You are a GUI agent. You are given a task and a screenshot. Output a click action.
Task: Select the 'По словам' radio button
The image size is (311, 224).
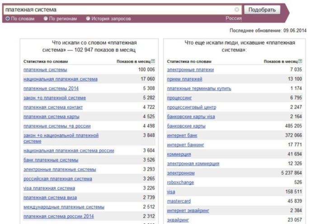[x=8, y=18]
